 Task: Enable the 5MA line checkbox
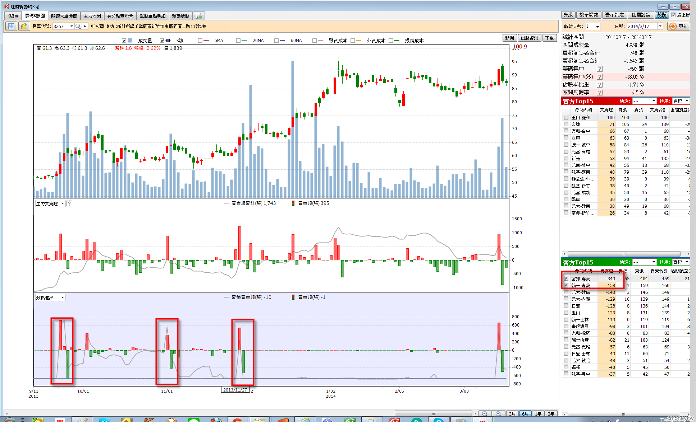[200, 41]
